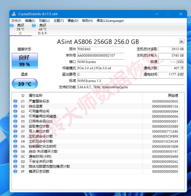Screen dimensions: 191x196
Task: Click the total host writes value 3743 GB
Action: tap(171, 56)
